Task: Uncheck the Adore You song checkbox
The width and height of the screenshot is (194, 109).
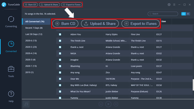Action: tap(60, 34)
